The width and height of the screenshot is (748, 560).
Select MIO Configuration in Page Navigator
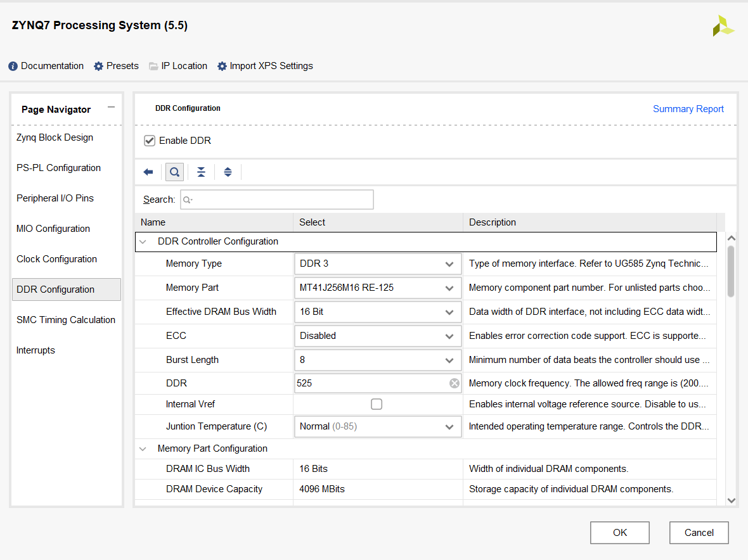click(53, 229)
